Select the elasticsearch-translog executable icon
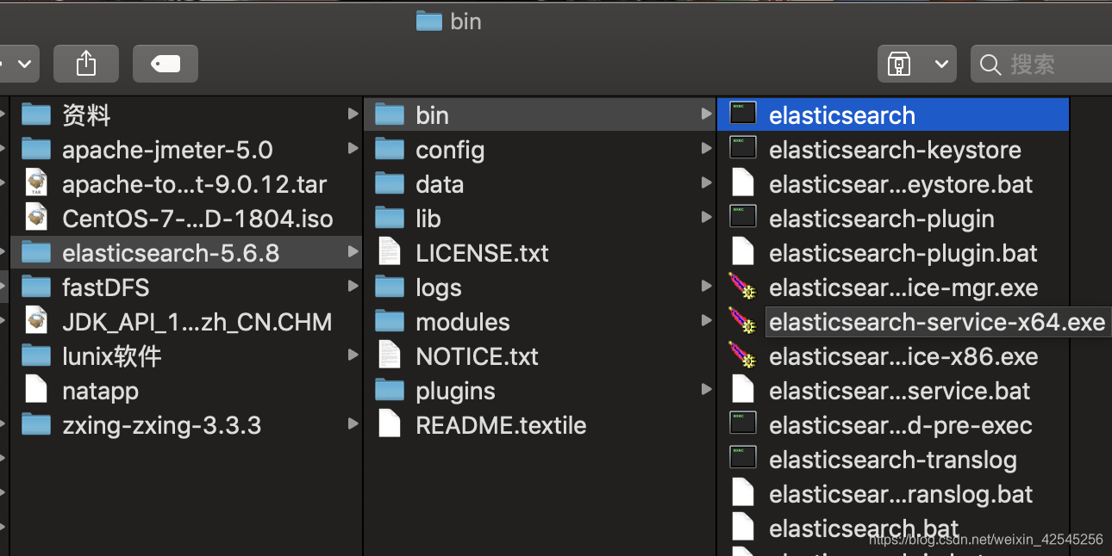Viewport: 1112px width, 556px height. point(742,457)
